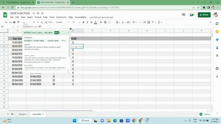
Task: Open horizontal align dropdown
Action: tap(118, 22)
